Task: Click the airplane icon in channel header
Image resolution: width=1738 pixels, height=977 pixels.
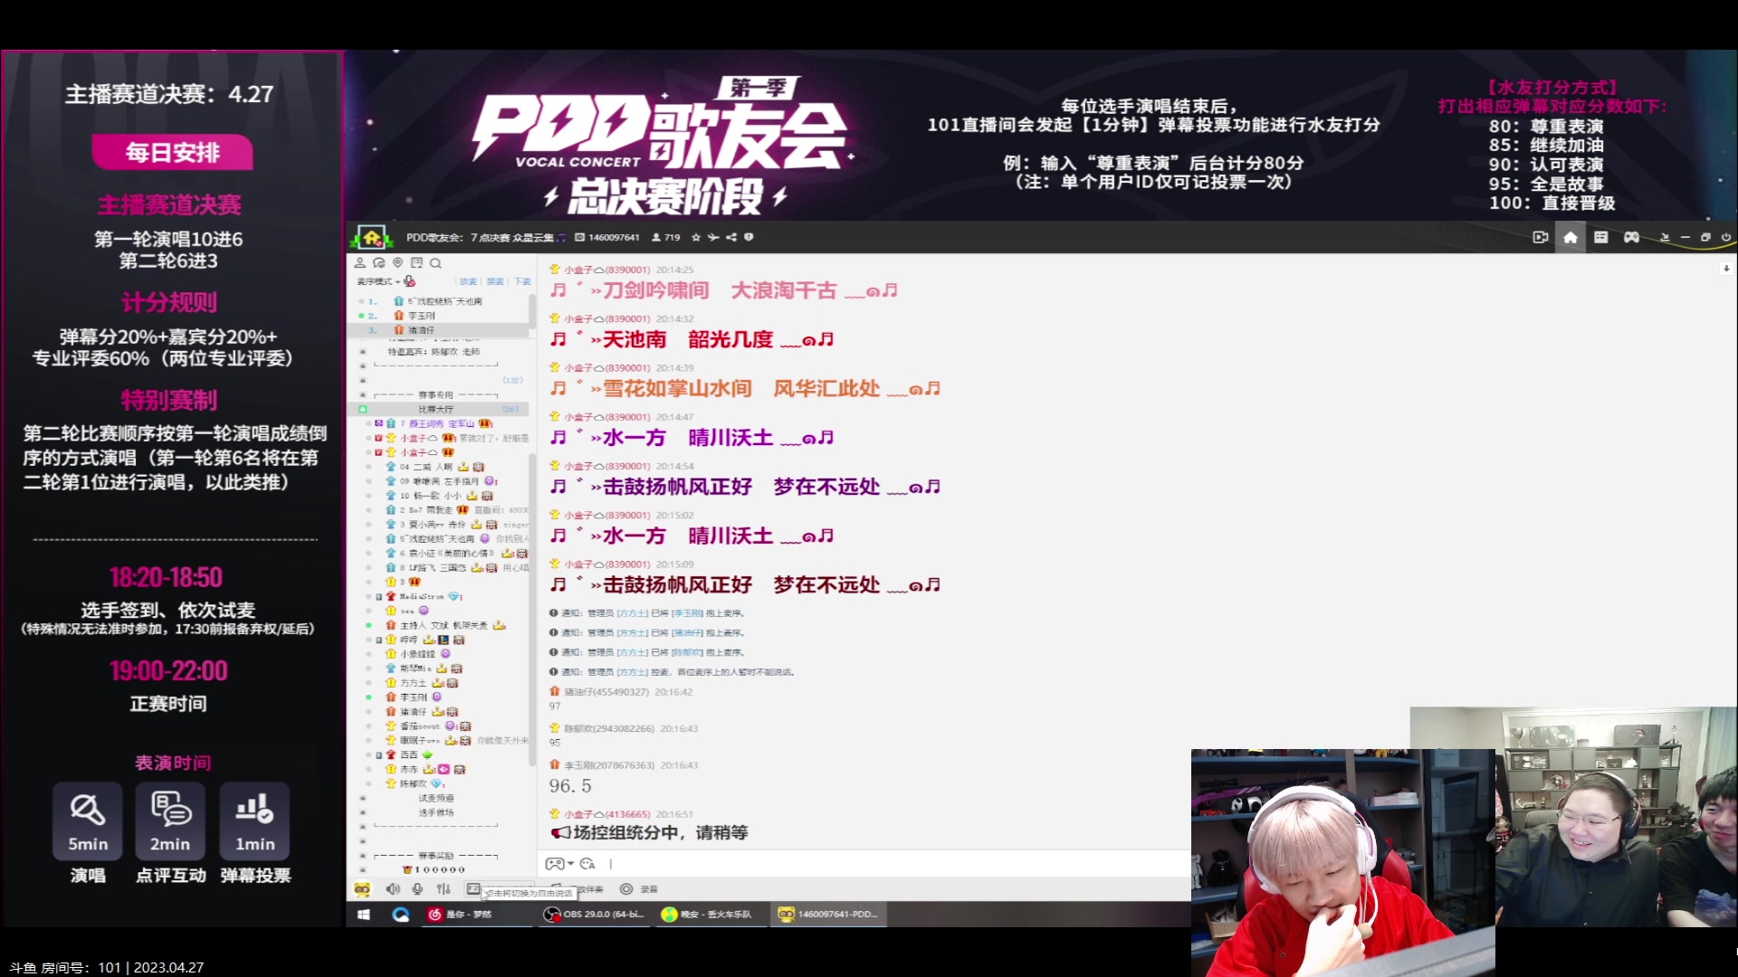Action: (x=713, y=237)
